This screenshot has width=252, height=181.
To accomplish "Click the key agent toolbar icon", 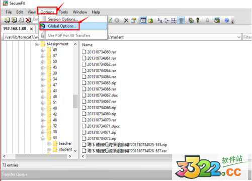I will coord(198,21).
